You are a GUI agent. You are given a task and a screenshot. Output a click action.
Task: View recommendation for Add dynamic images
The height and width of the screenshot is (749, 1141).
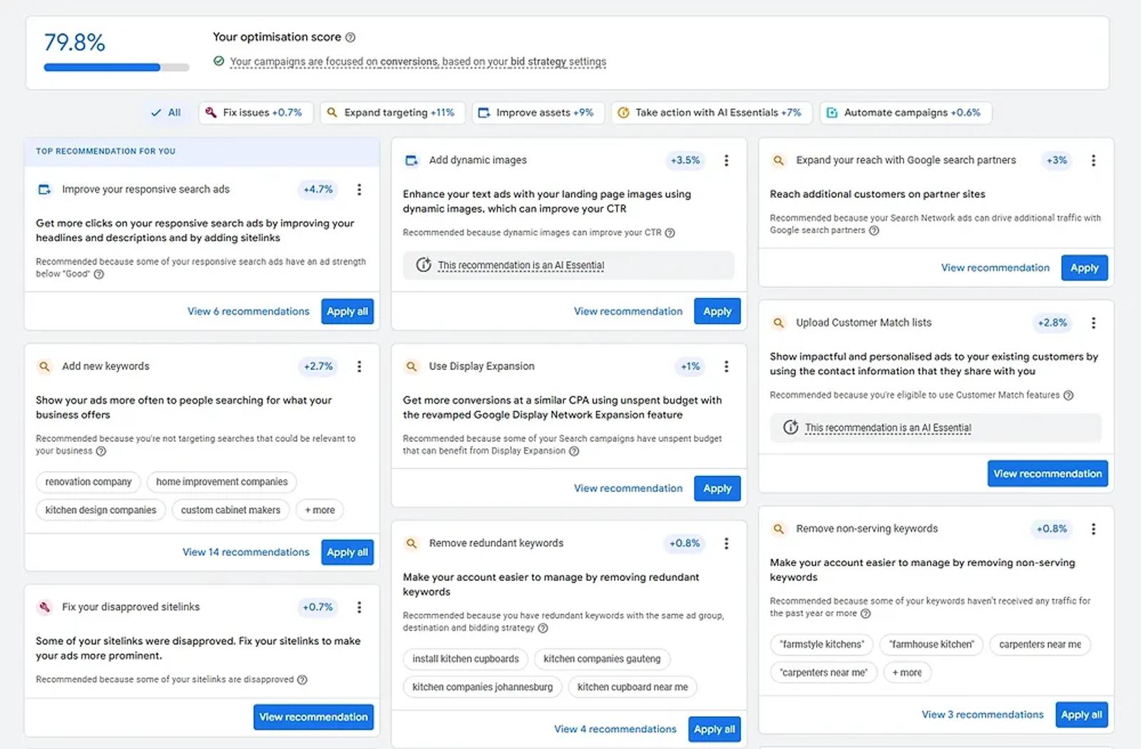[628, 311]
